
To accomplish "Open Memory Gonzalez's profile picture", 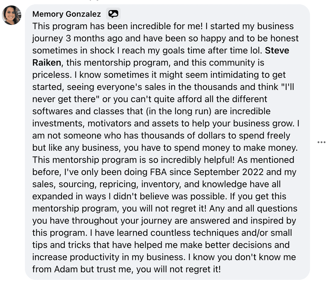I will pos(12,15).
